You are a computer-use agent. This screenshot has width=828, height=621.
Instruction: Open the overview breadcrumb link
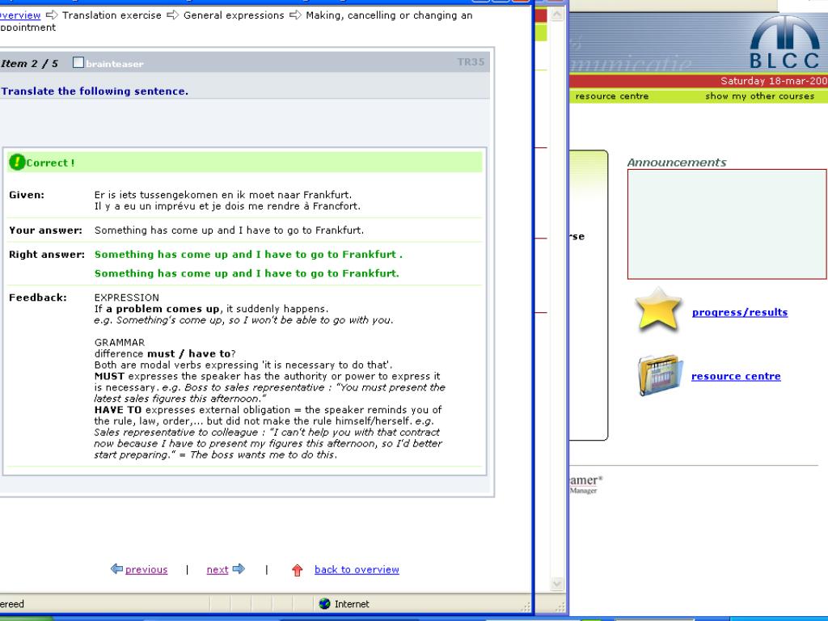19,15
